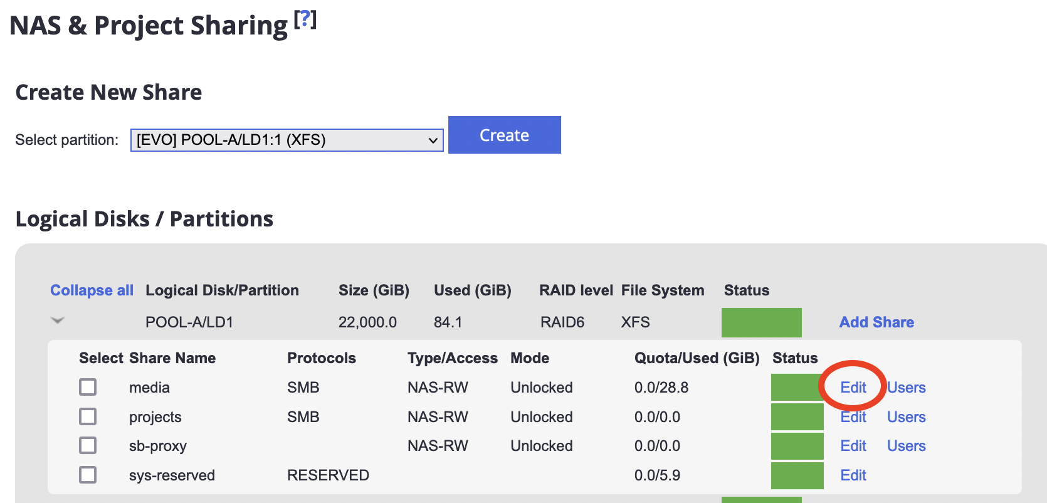Screen dimensions: 1047x503
Task: Click the Create button
Action: pos(505,135)
